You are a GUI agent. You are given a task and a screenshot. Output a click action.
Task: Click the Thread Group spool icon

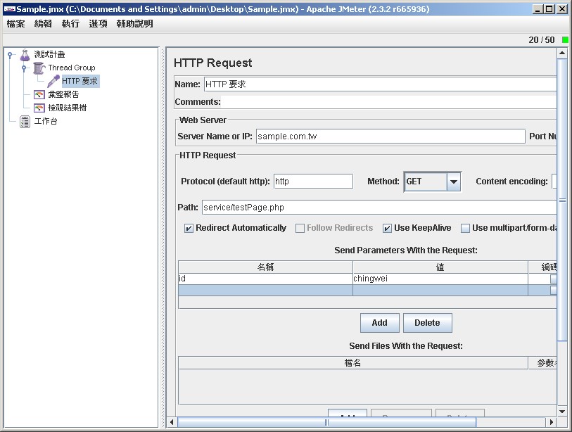(39, 68)
